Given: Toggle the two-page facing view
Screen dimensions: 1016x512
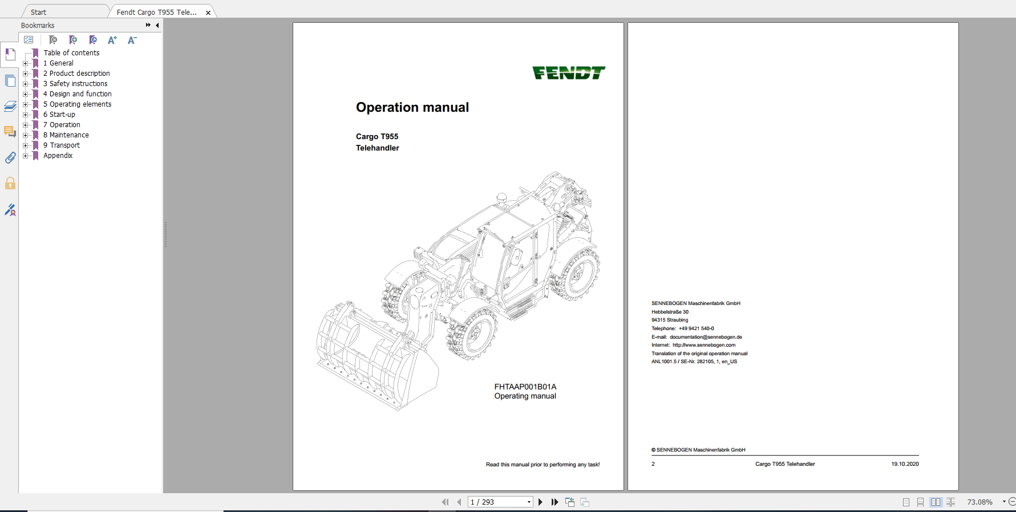Looking at the screenshot, I should point(936,502).
